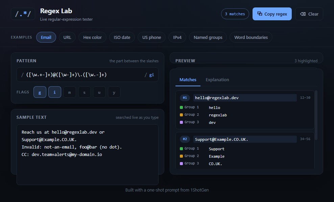Click group value 'dev' in match #1
Viewport: 334px width, 202px height.
(x=212, y=122)
